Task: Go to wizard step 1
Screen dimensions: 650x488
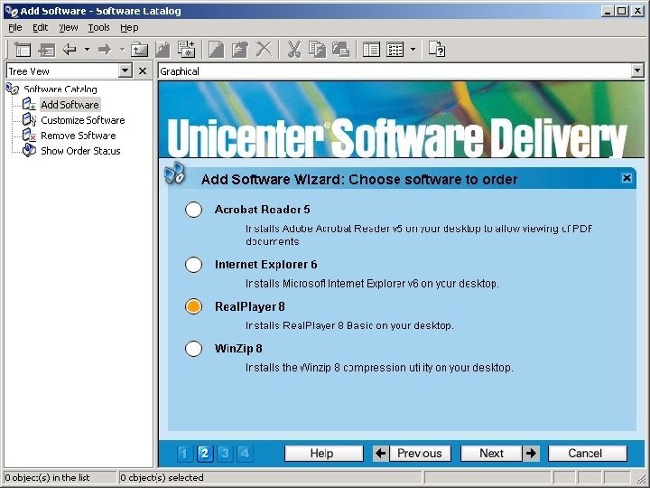Action: coord(184,453)
